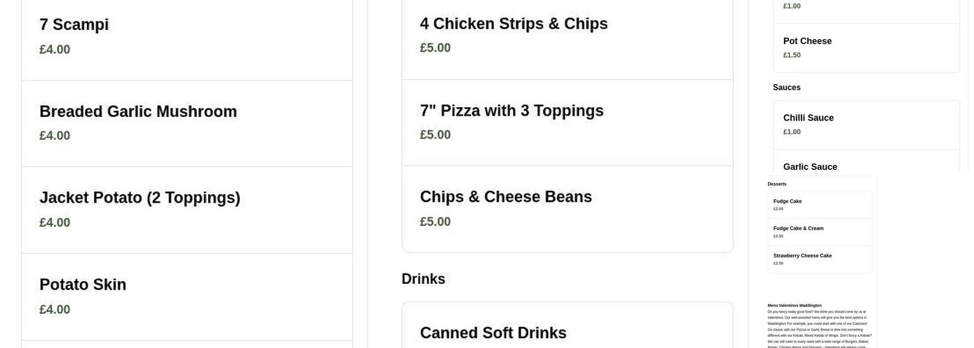Screen dimensions: 974x348
Task: Select Canned Soft Drinks item
Action: [567, 332]
